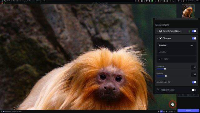The width and height of the screenshot is (200, 113).
Task: Click the Strength value field showing 25
Action: click(194, 67)
